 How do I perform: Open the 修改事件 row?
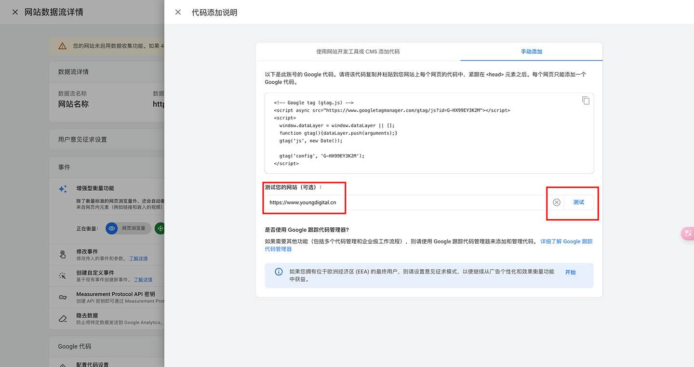coord(107,255)
